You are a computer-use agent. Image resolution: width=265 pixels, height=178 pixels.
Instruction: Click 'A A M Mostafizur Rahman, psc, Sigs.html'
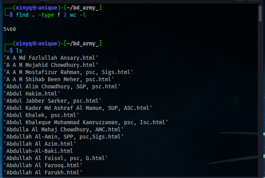pos(68,72)
